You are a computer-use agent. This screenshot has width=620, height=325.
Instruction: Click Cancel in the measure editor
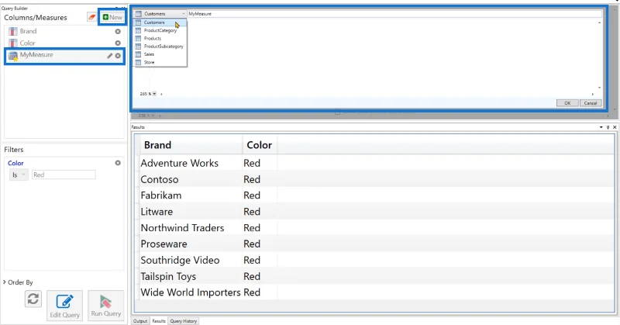coord(591,103)
